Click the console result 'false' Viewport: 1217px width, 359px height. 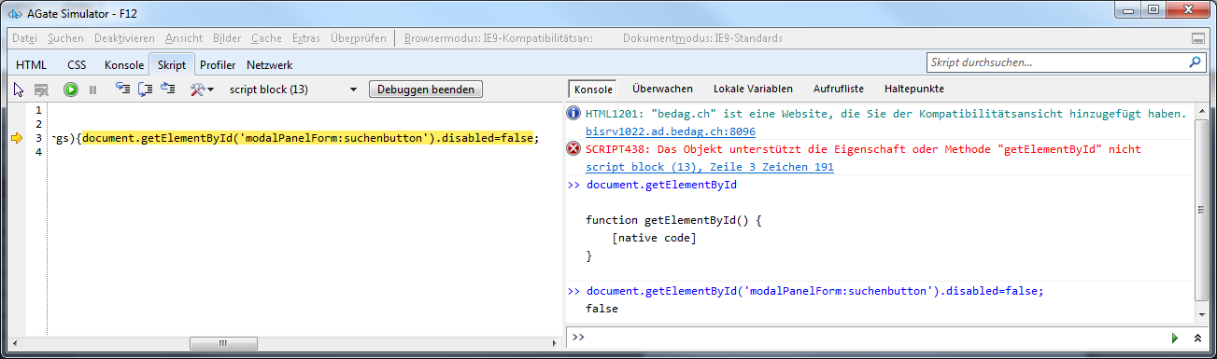coord(601,308)
